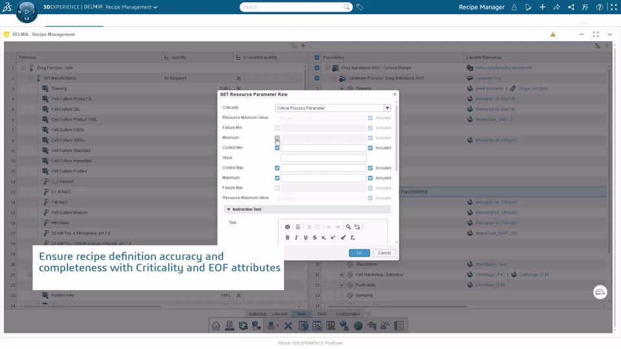Toggle Included checkbox for Control Max
Screen dimensions: 621x349
pyautogui.click(x=370, y=168)
